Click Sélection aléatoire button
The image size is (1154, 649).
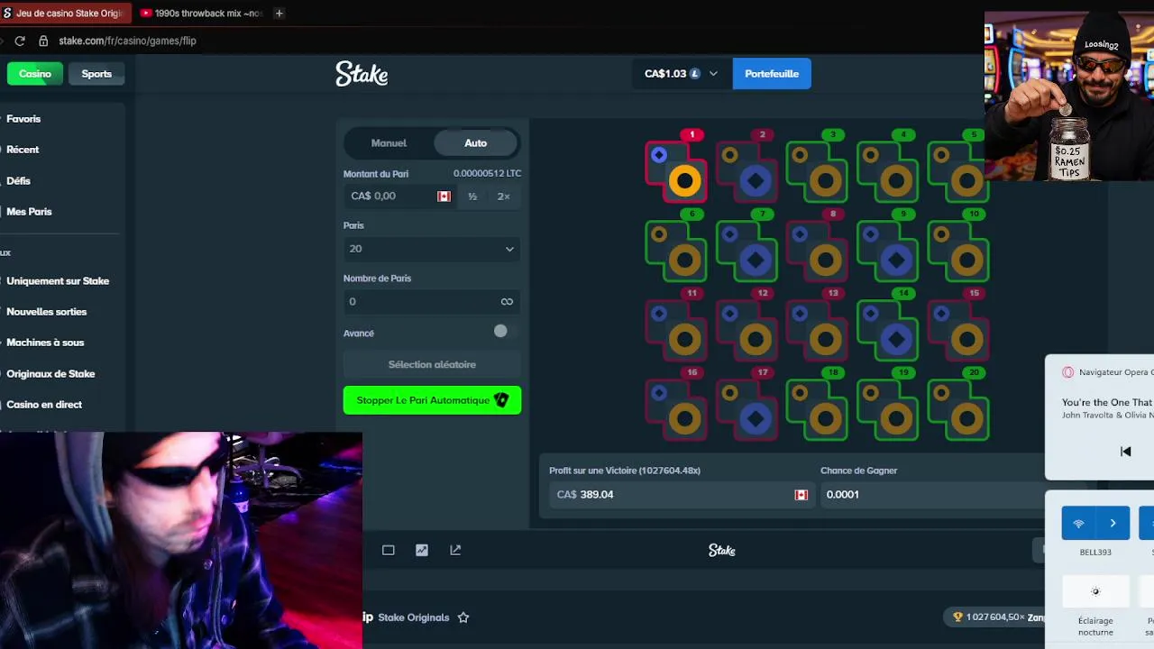coord(432,364)
